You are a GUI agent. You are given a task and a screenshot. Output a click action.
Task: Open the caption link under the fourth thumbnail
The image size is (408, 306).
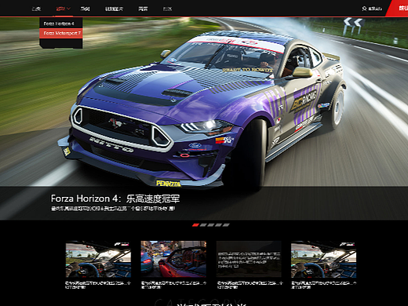point(324,285)
